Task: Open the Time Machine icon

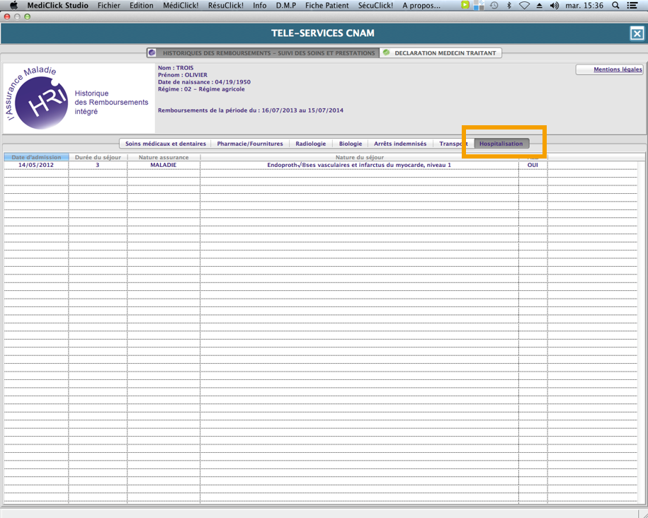Action: pos(494,6)
